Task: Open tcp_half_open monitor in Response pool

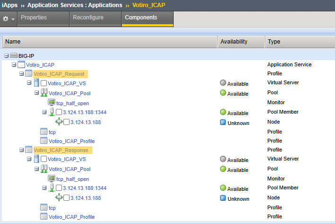Action: (x=72, y=179)
